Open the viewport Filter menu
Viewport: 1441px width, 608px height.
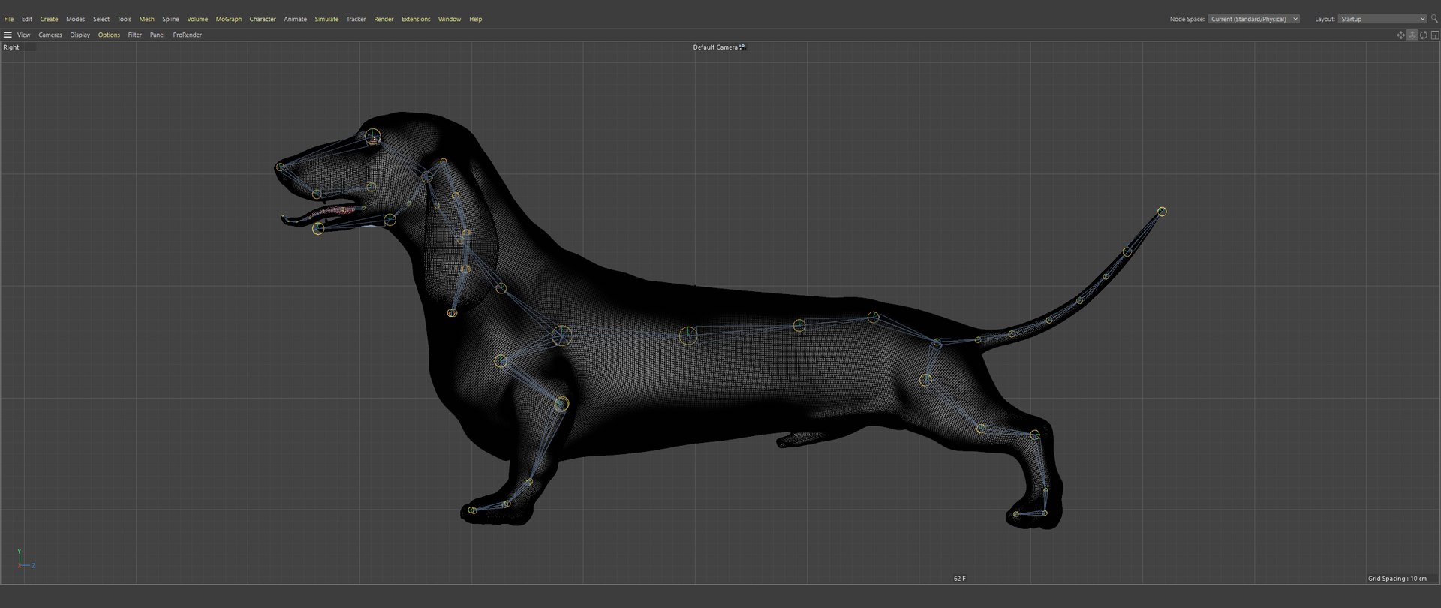pyautogui.click(x=135, y=35)
